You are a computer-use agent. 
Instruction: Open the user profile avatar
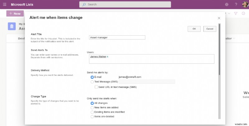(245, 4)
